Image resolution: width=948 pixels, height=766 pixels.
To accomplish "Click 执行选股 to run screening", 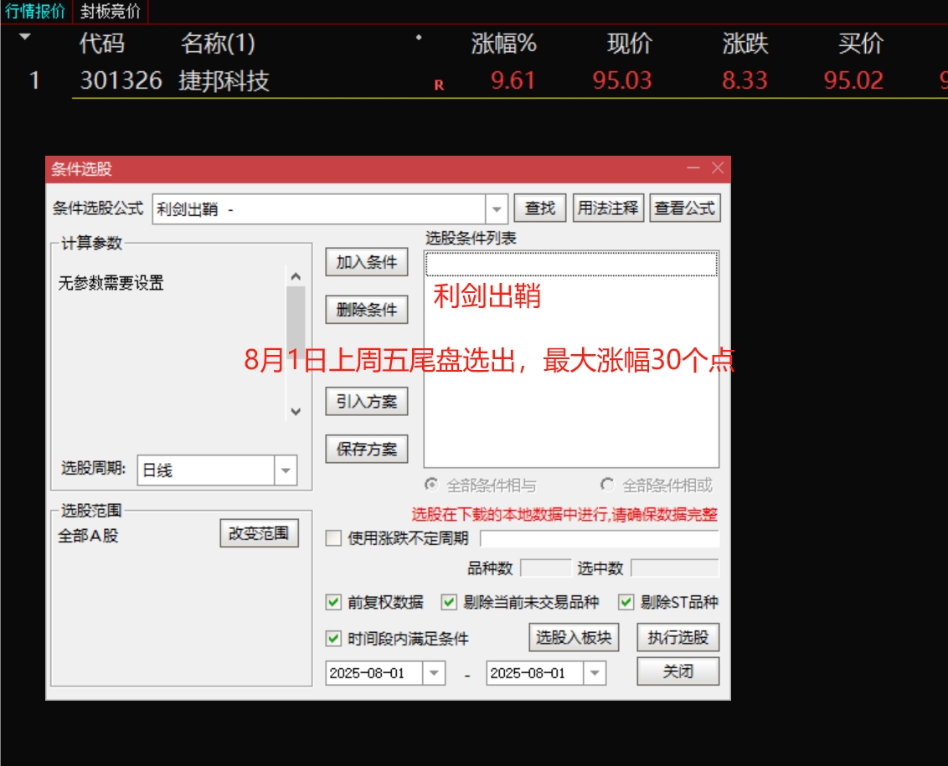I will pyautogui.click(x=678, y=637).
